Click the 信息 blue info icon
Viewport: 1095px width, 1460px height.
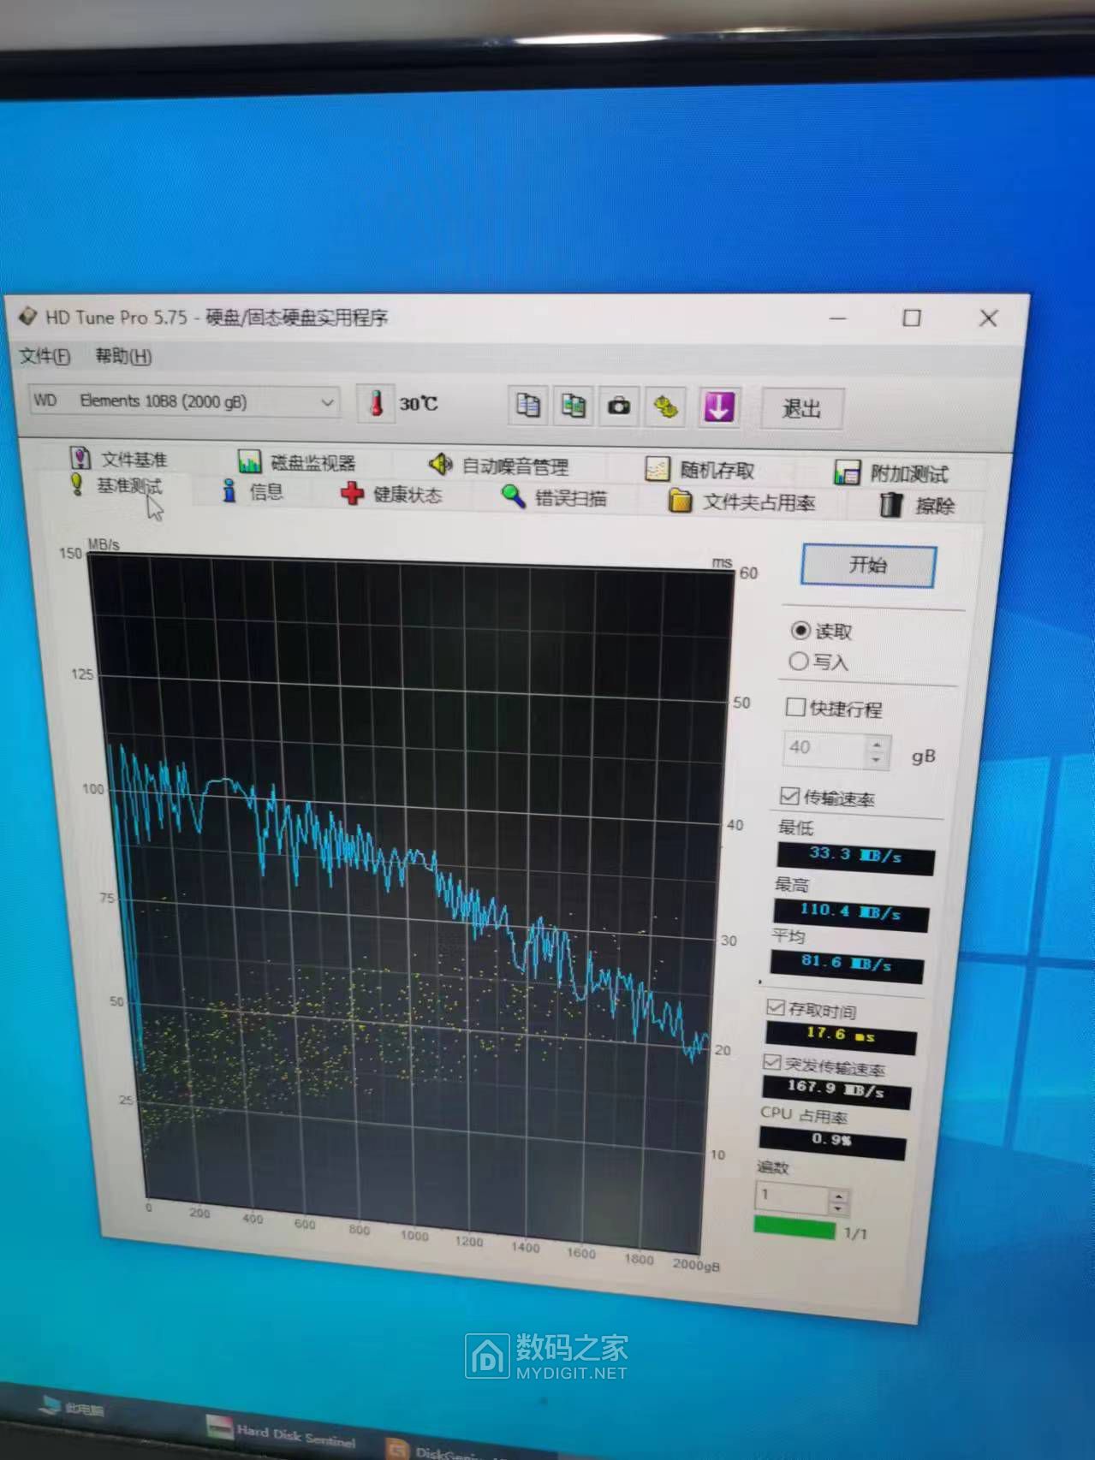tap(229, 490)
